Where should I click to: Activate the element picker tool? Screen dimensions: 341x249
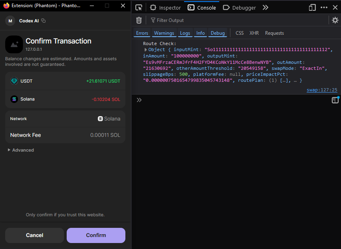139,8
